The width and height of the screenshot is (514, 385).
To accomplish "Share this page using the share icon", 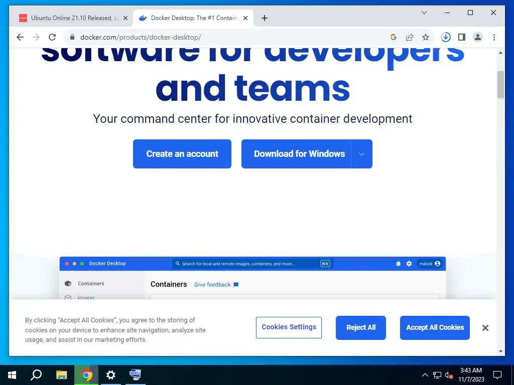I will click(x=410, y=37).
